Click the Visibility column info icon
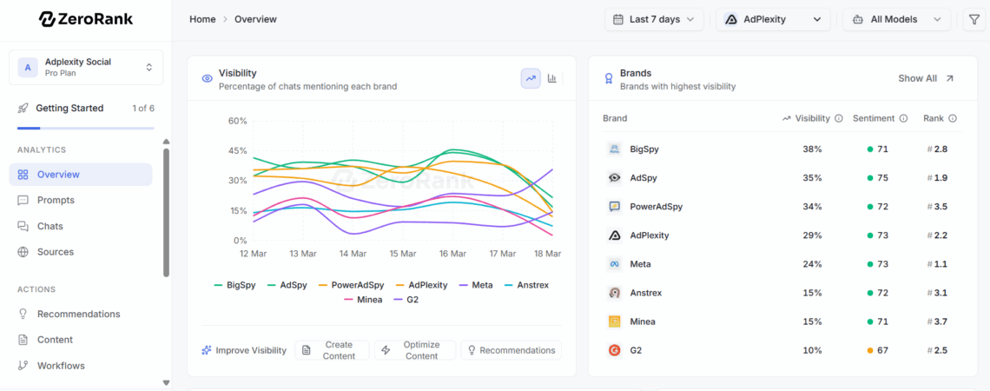 click(x=839, y=118)
